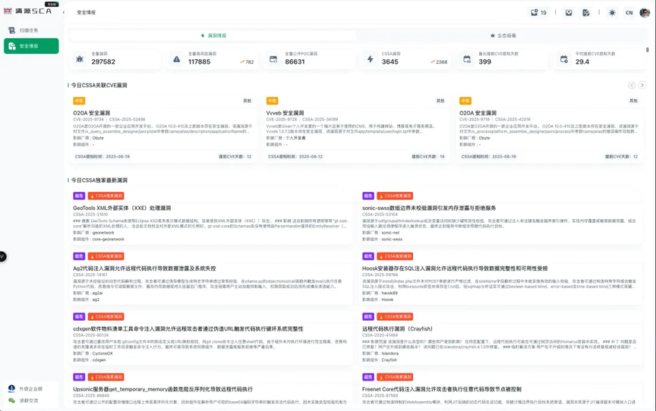Open the user avatar menu

(645, 13)
